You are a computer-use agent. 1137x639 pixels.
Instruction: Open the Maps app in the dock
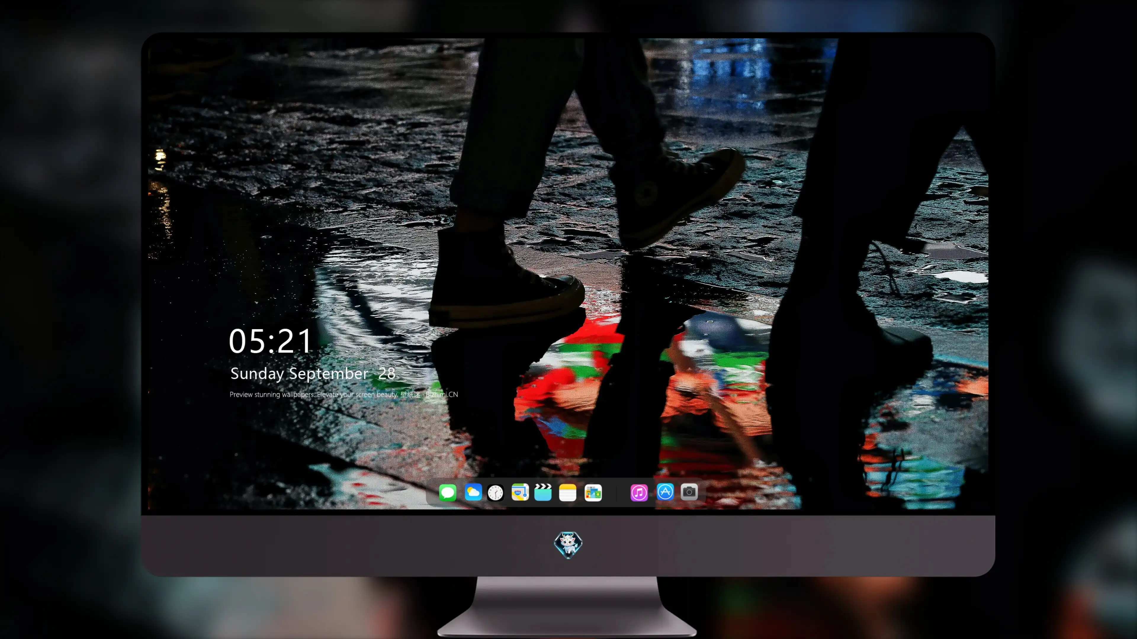(520, 492)
